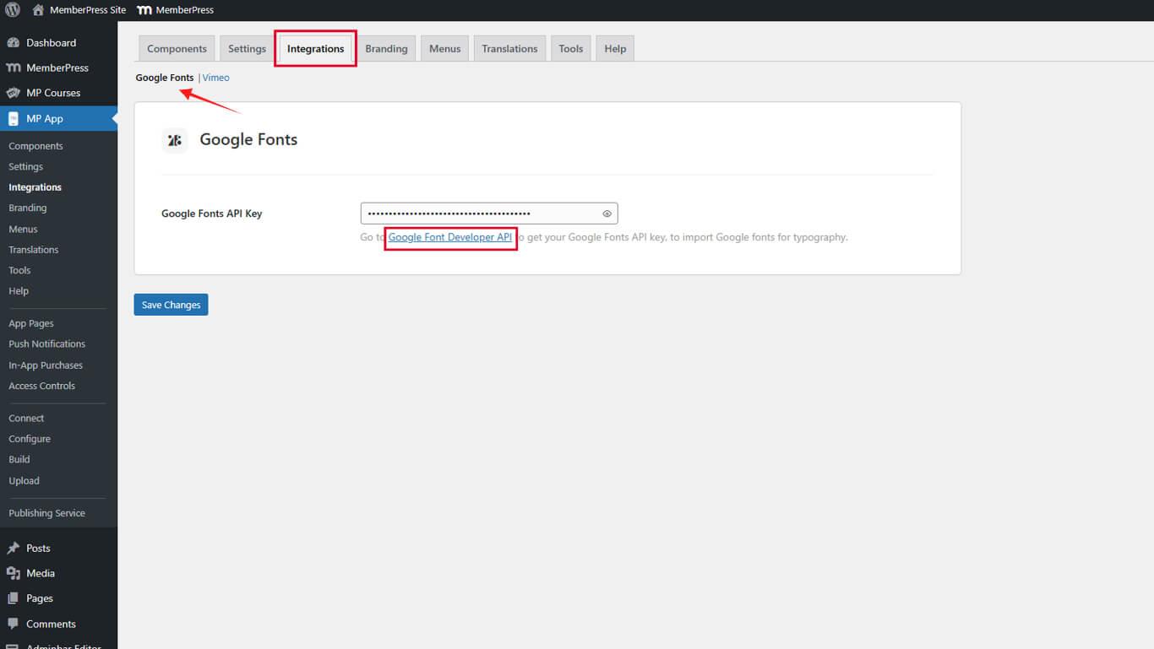Open Push Notifications in the sidebar
This screenshot has height=649, width=1154.
46,344
